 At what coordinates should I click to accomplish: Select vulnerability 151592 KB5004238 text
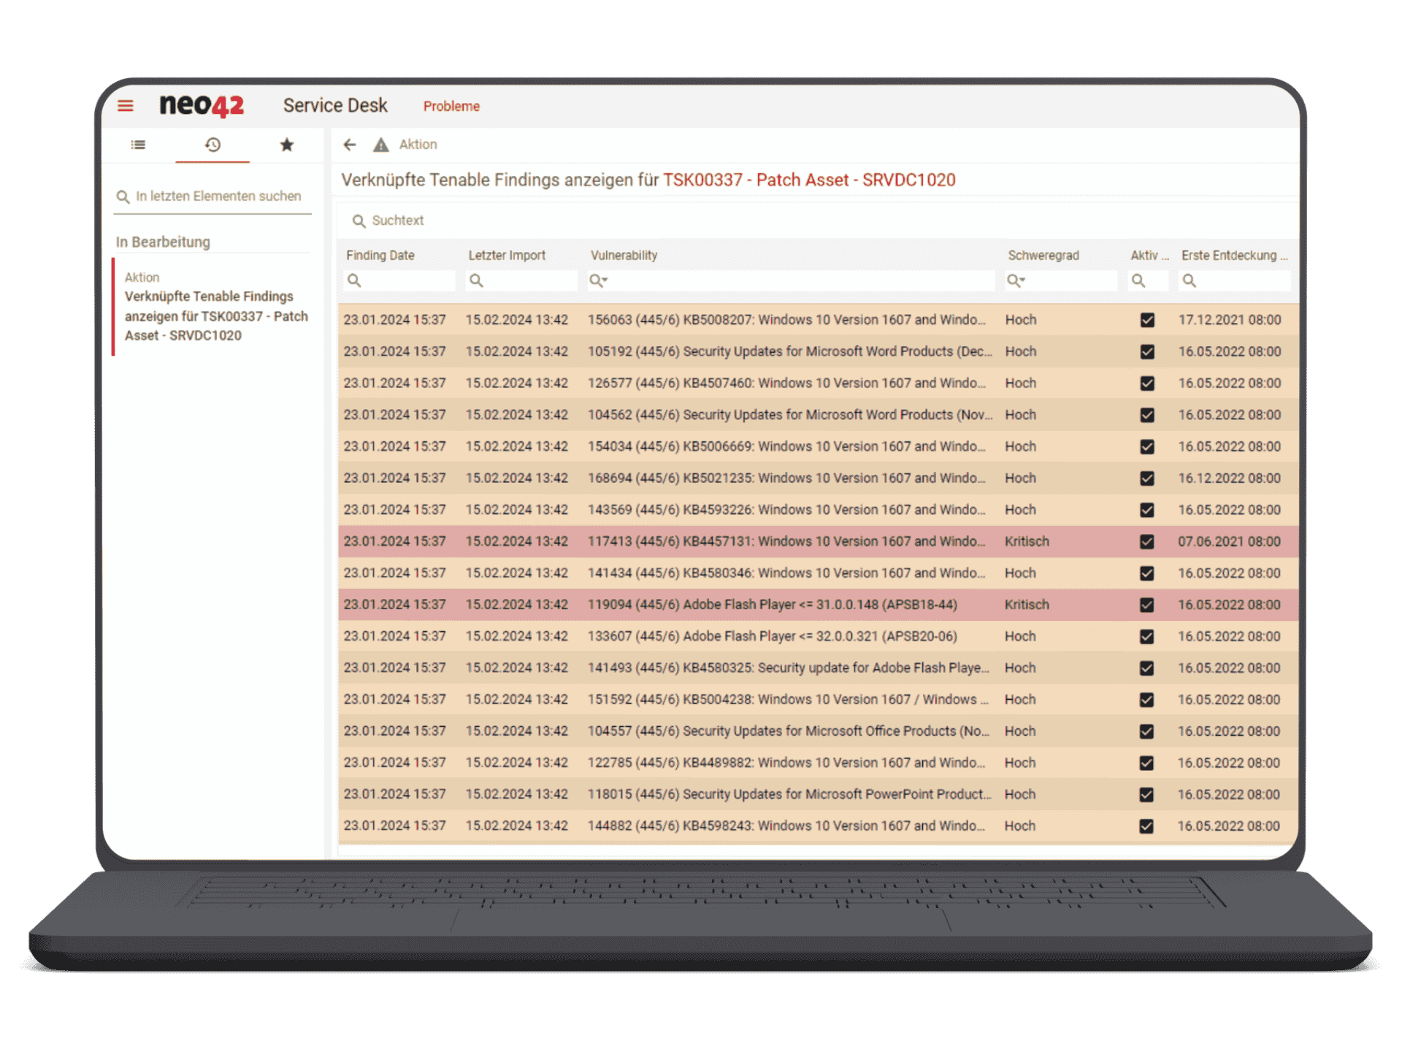click(789, 699)
